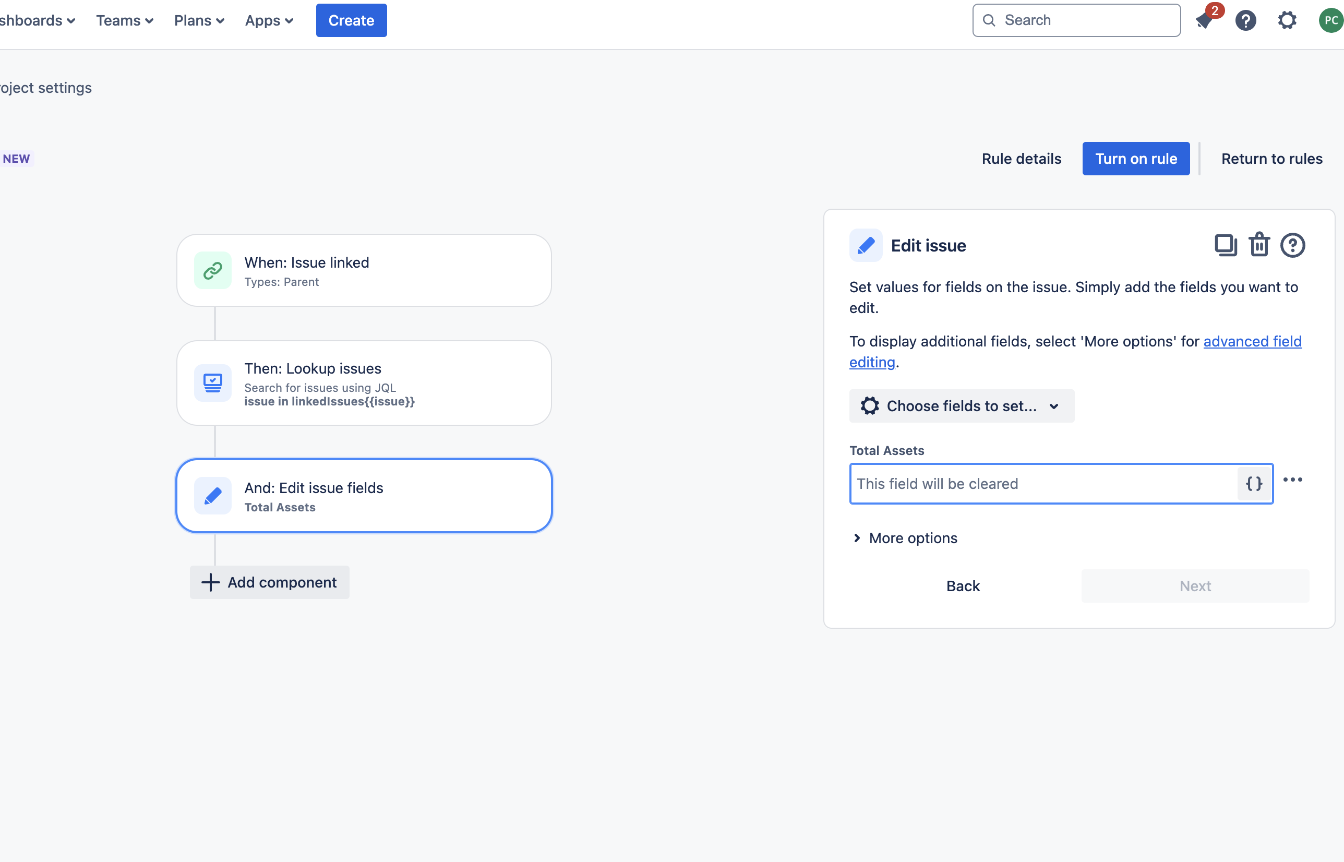Open the Teams menu
Image resolution: width=1344 pixels, height=862 pixels.
point(125,21)
